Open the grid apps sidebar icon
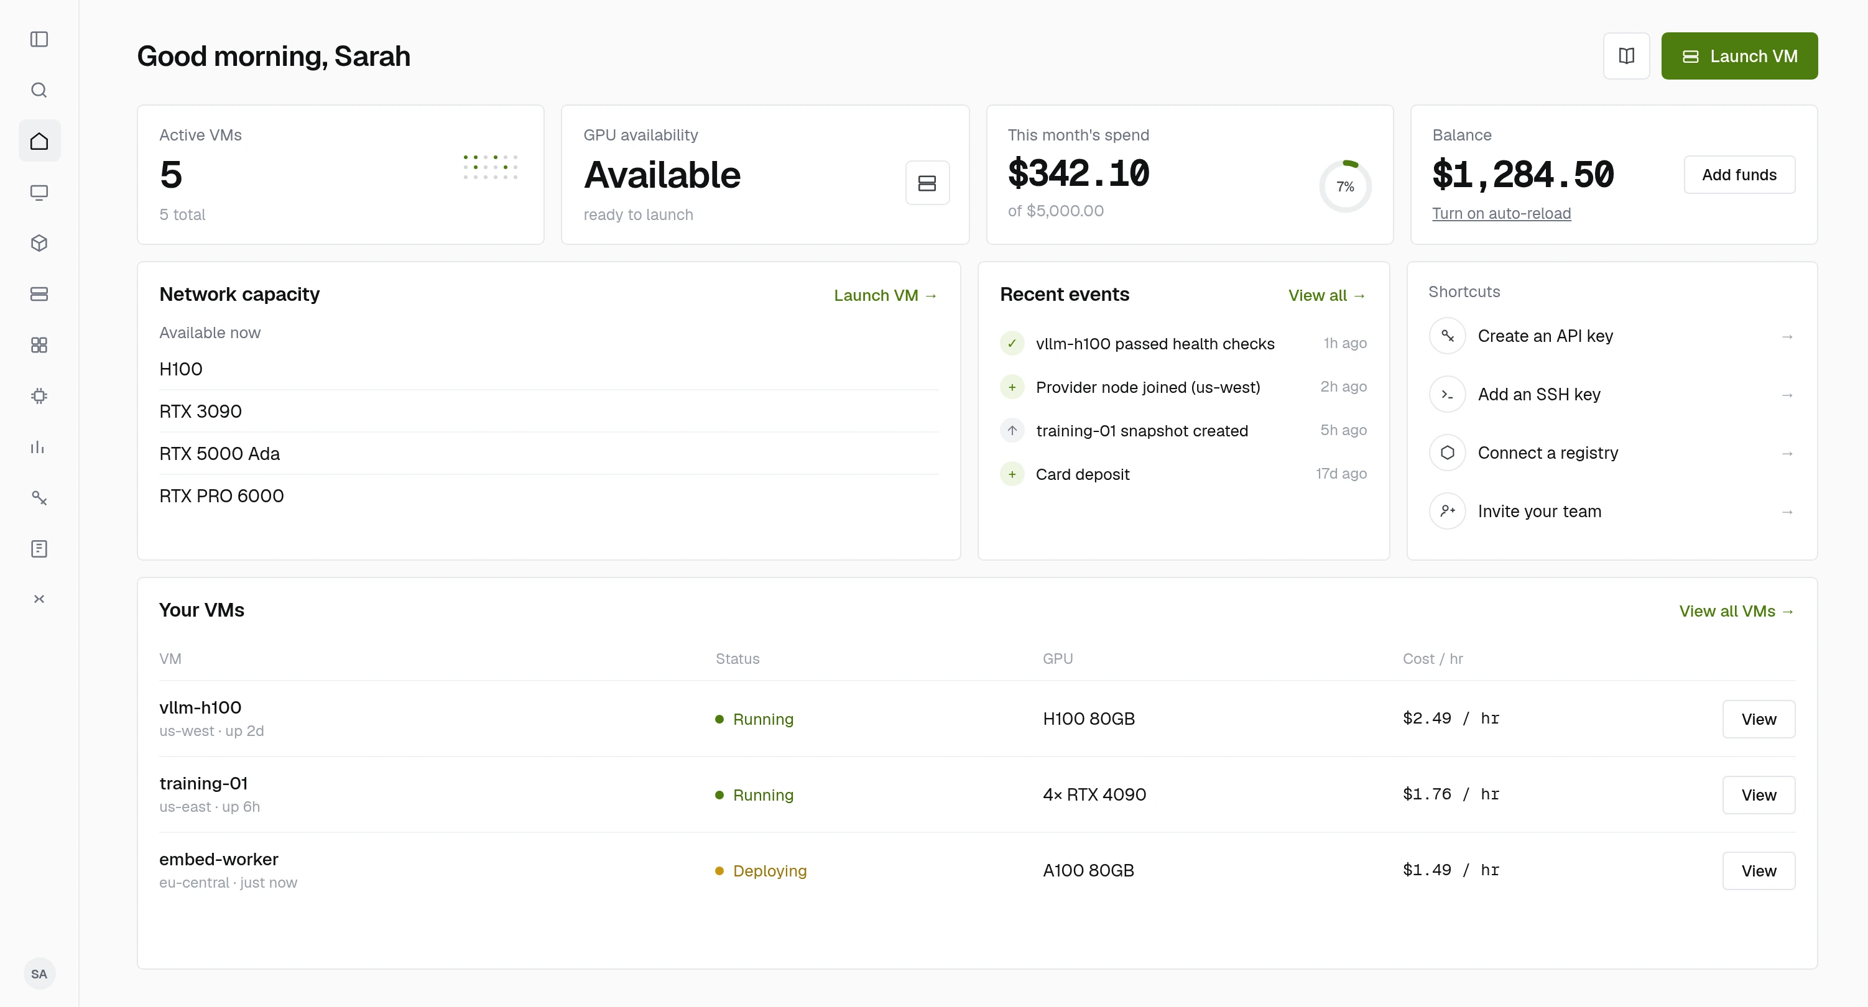The width and height of the screenshot is (1868, 1007). (39, 345)
